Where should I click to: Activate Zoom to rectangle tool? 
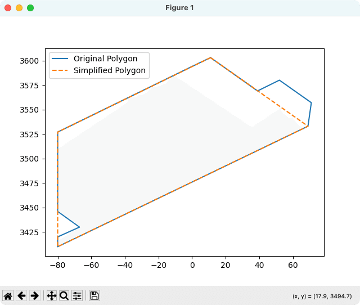(x=64, y=295)
